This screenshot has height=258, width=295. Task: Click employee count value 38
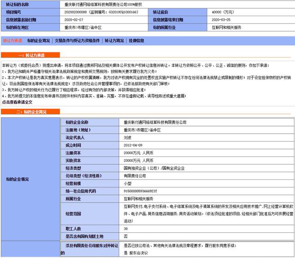coord(126,229)
